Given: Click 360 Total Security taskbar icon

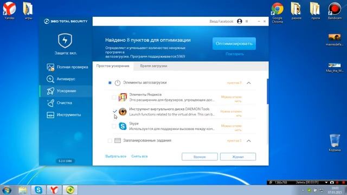Looking at the screenshot, I should coord(70,190).
